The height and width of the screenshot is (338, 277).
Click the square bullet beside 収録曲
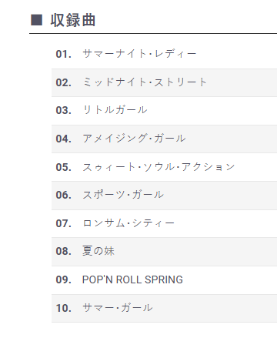36,20
